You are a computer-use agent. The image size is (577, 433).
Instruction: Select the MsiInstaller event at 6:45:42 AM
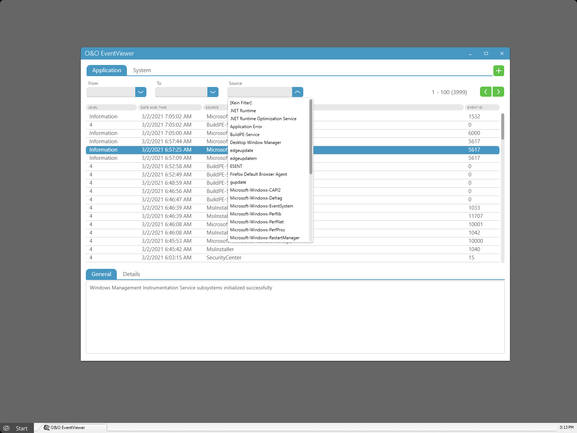[292, 249]
